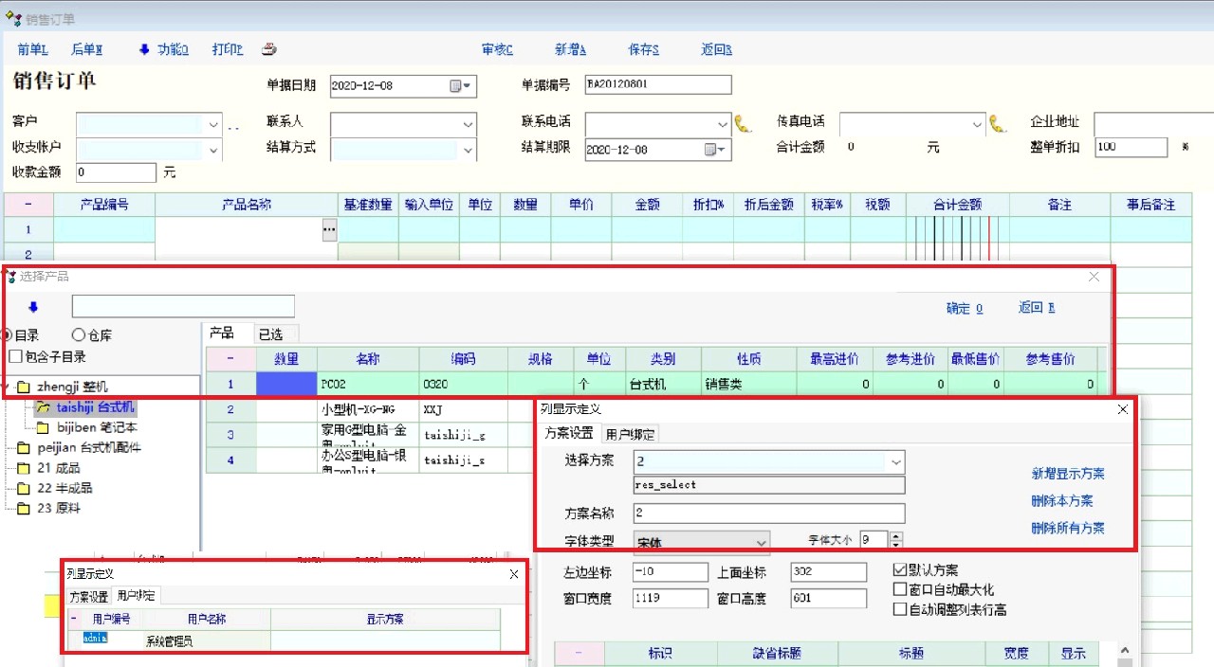
Task: Click the phone icon beside 联系电话
Action: (x=743, y=123)
